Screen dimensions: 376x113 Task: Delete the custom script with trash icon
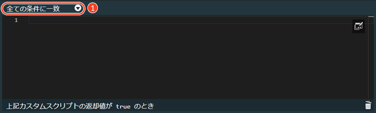pos(368,105)
